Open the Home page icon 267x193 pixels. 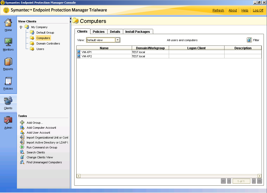[8, 22]
